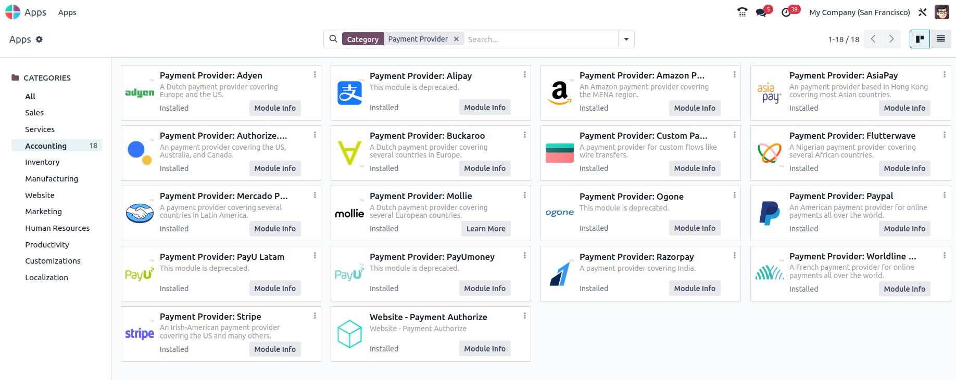
Task: Open the Odoo main apps menu icon
Action: [12, 12]
